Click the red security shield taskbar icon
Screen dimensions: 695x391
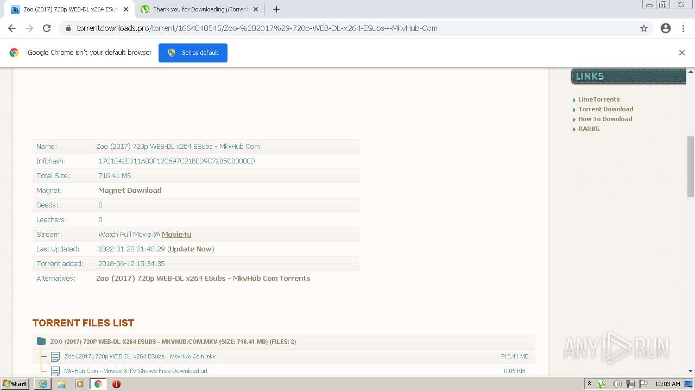(x=116, y=384)
